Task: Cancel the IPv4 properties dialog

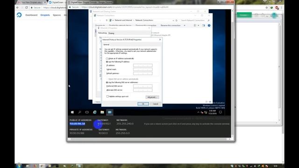Action: tap(156, 104)
